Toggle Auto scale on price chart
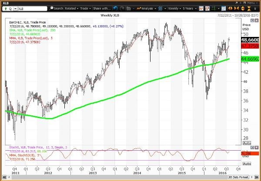The width and height of the screenshot is (261, 181). pyautogui.click(x=247, y=143)
